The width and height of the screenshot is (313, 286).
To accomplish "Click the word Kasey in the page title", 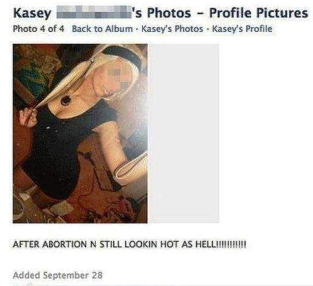I will pos(32,14).
